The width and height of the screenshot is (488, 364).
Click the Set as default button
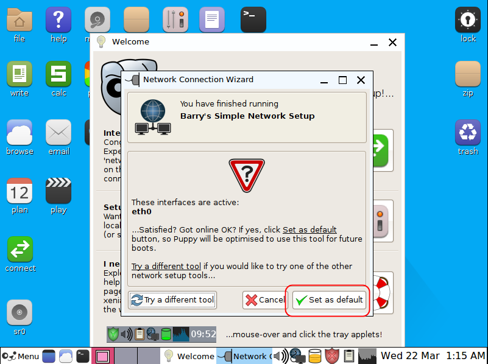tap(329, 299)
